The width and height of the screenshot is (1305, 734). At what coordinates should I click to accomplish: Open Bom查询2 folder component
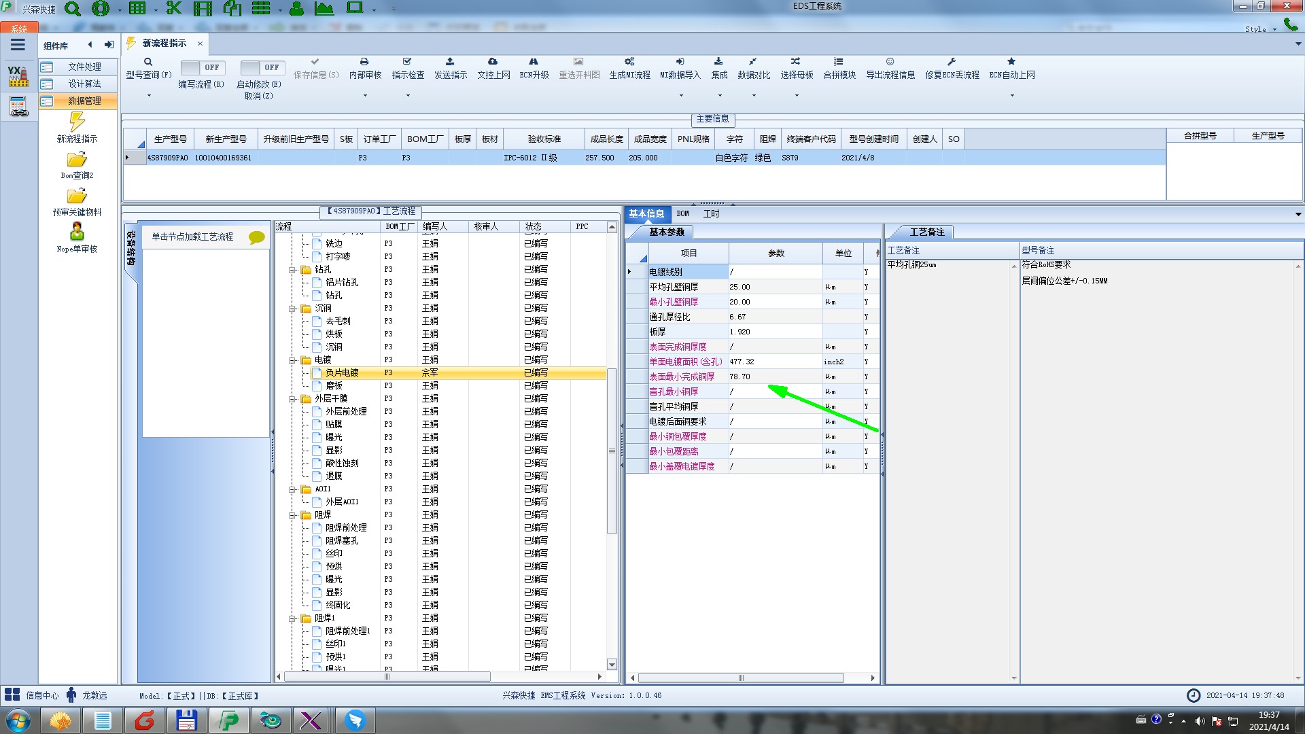[77, 165]
